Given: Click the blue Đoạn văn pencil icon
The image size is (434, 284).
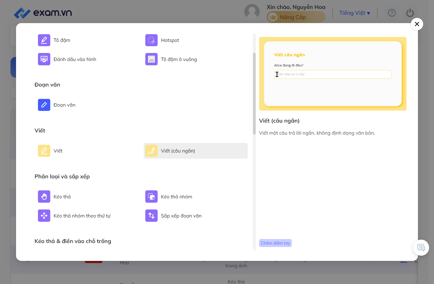Looking at the screenshot, I should point(44,105).
